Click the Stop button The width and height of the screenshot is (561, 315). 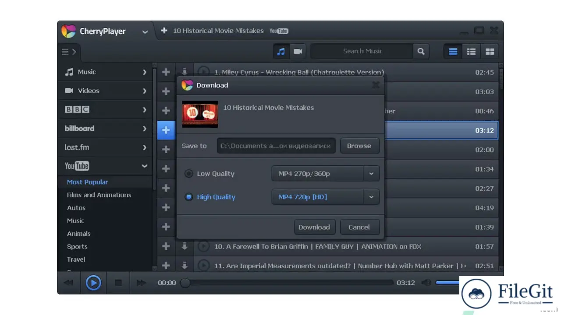(118, 283)
